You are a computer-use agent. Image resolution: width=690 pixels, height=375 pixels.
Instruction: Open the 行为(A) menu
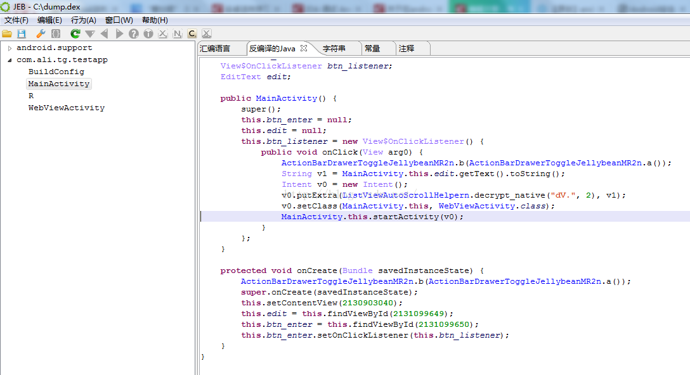84,20
